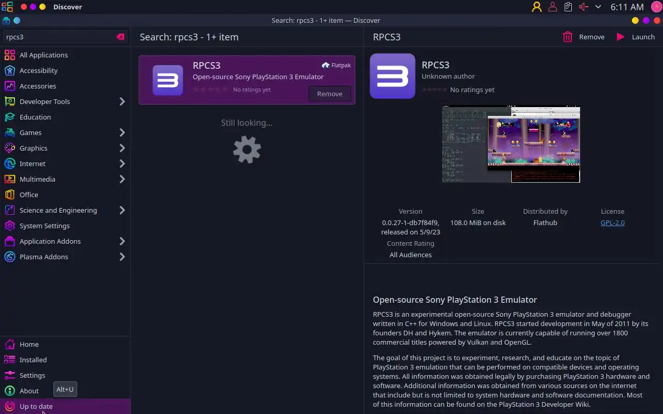
Task: Click the Flathub distributor value
Action: tap(545, 223)
